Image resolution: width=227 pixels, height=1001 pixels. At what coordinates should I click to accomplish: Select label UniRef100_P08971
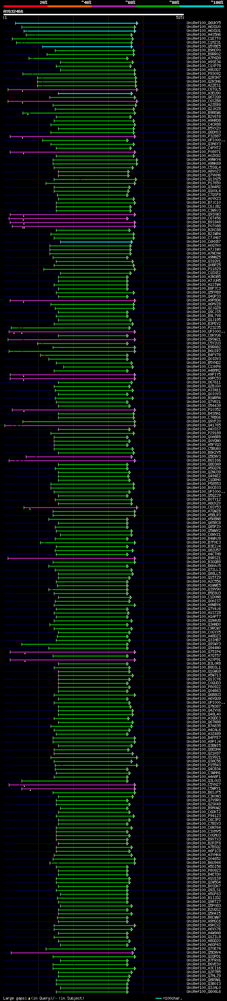[204, 152]
